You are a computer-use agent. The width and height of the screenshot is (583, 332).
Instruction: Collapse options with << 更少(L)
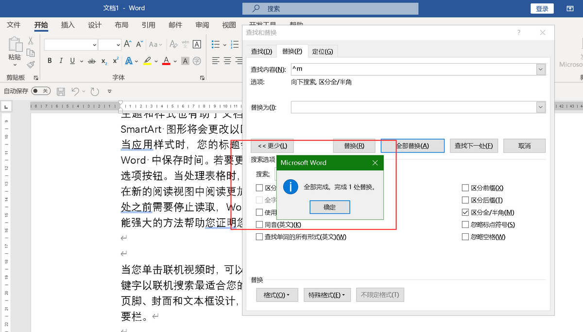[272, 146]
